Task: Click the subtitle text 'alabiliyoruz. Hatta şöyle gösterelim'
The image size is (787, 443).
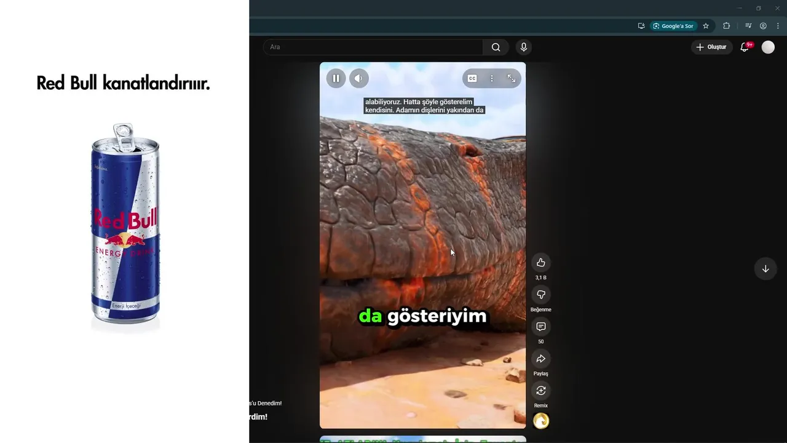Action: pyautogui.click(x=419, y=102)
